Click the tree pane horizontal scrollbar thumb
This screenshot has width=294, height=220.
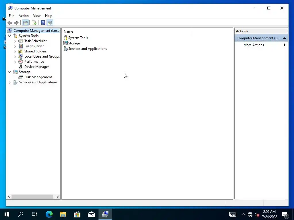(32, 197)
